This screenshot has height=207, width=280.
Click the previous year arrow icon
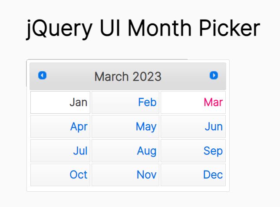[x=42, y=76]
